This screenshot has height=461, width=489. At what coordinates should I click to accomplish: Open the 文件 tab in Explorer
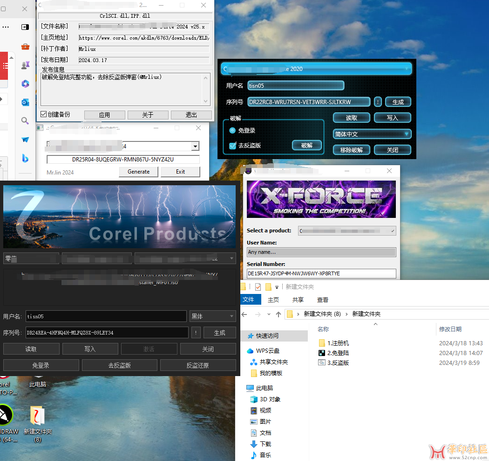pos(248,300)
